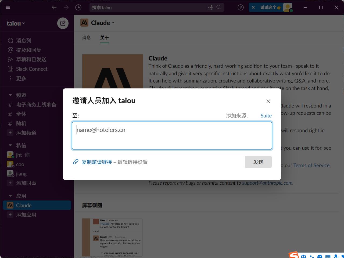Click the magnifier search icon
This screenshot has height=258, width=344.
pyautogui.click(x=219, y=7)
